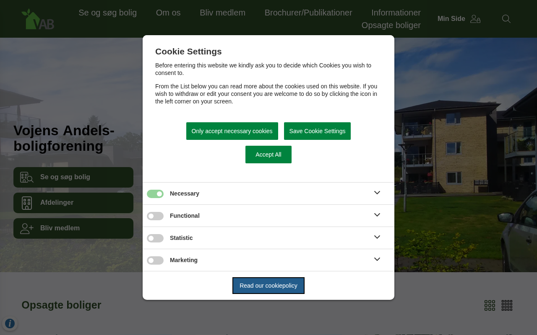The width and height of the screenshot is (537, 335).
Task: Expand the Marketing cookies details
Action: click(x=377, y=259)
